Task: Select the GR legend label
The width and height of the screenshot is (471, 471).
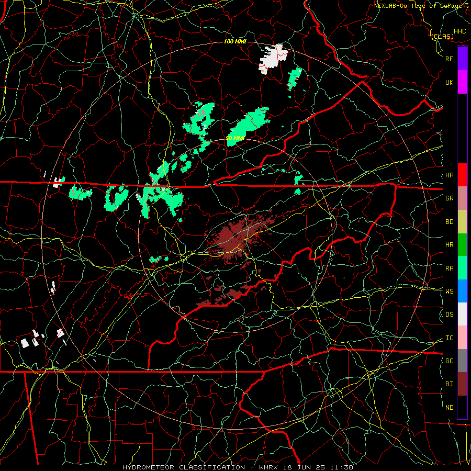Action: [x=449, y=198]
